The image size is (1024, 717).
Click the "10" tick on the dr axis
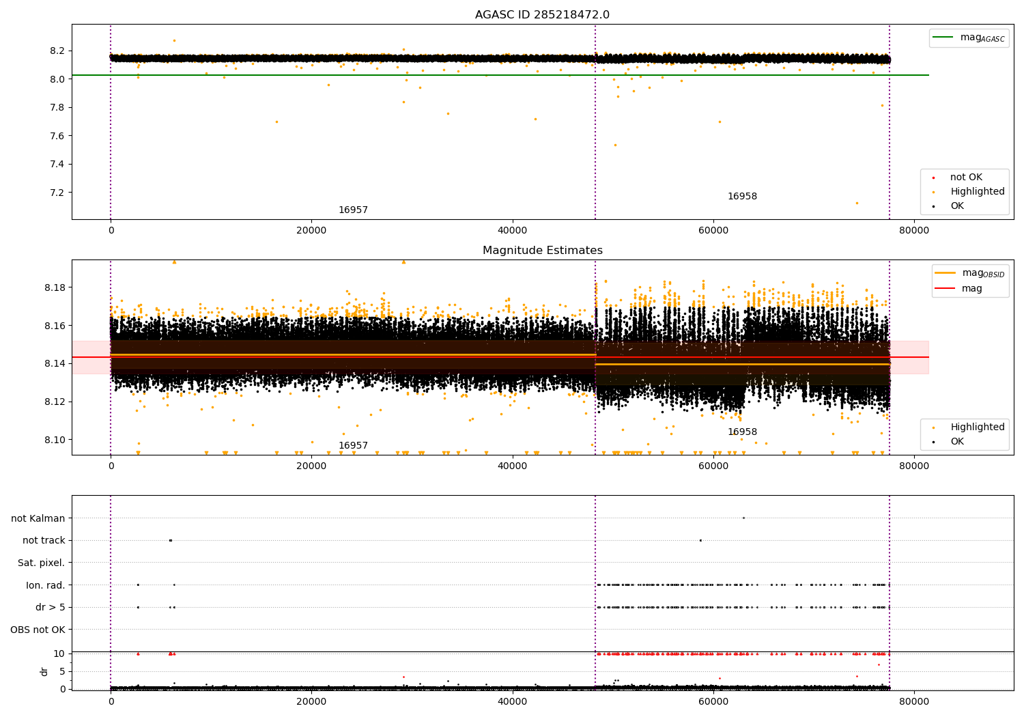pyautogui.click(x=59, y=653)
